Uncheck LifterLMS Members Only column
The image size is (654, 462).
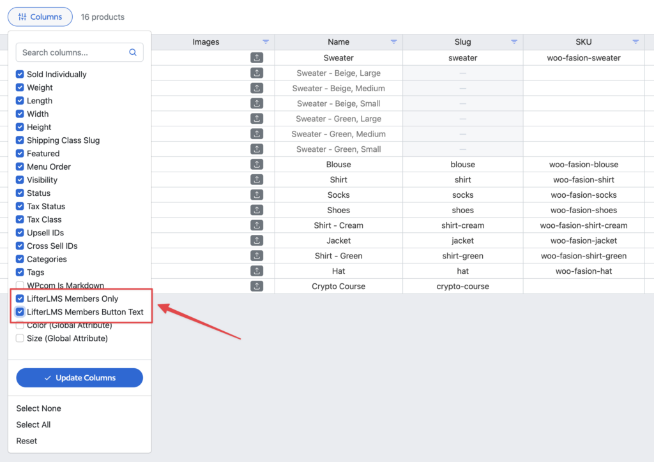(20, 299)
